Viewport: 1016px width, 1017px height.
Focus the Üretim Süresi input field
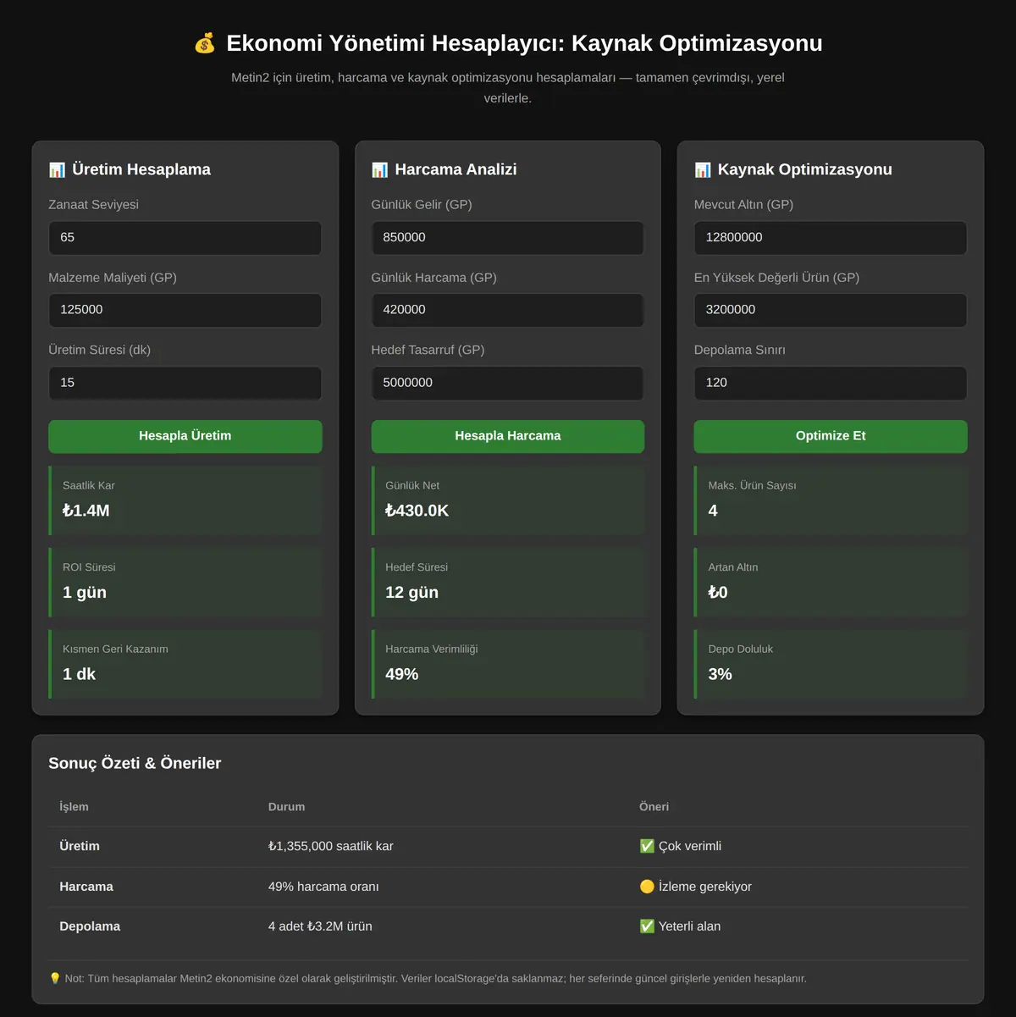pos(185,383)
